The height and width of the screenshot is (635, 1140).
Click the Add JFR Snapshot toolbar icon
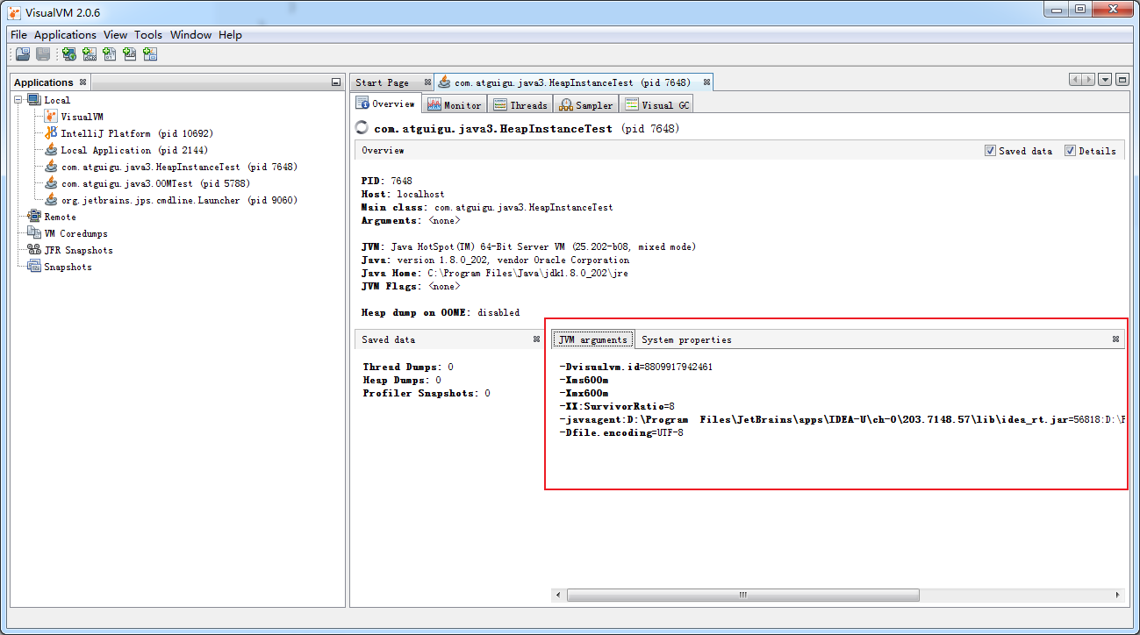click(129, 54)
